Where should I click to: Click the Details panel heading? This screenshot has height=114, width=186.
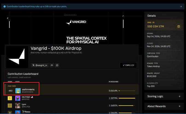click(152, 16)
